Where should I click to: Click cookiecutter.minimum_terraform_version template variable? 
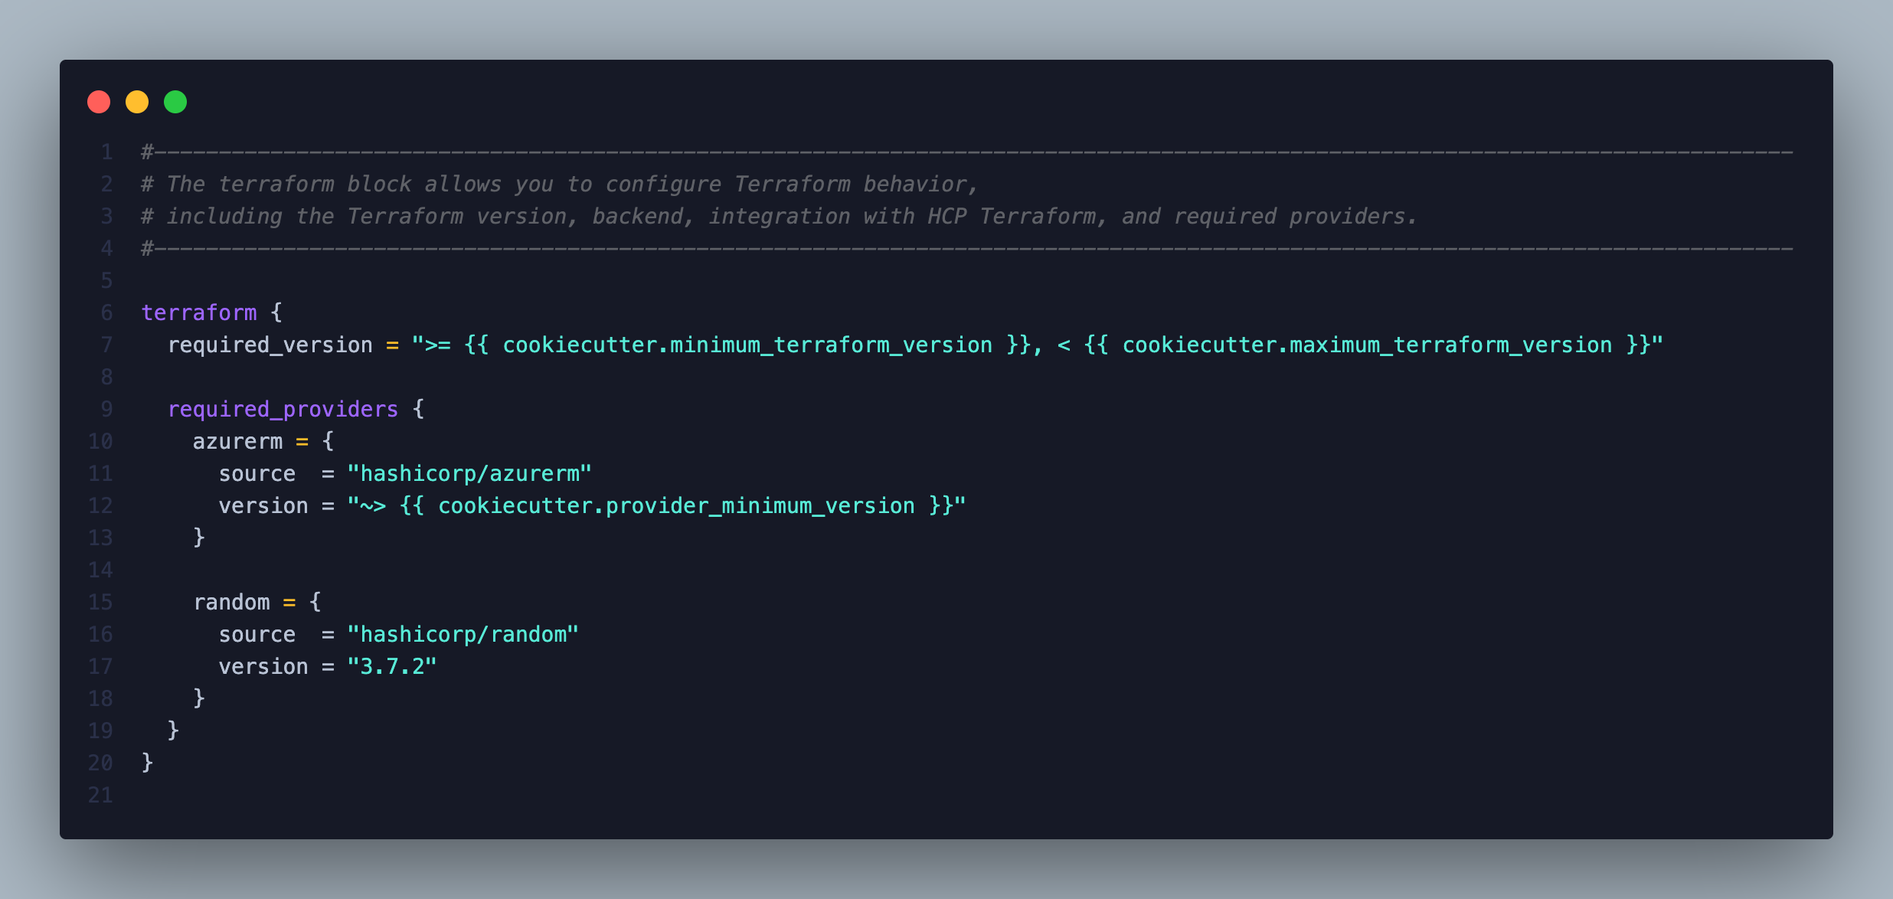[747, 345]
